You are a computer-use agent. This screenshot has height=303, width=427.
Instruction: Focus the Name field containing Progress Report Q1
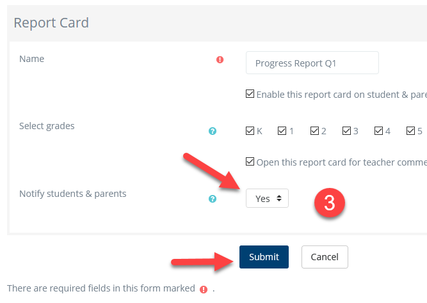[x=312, y=63]
